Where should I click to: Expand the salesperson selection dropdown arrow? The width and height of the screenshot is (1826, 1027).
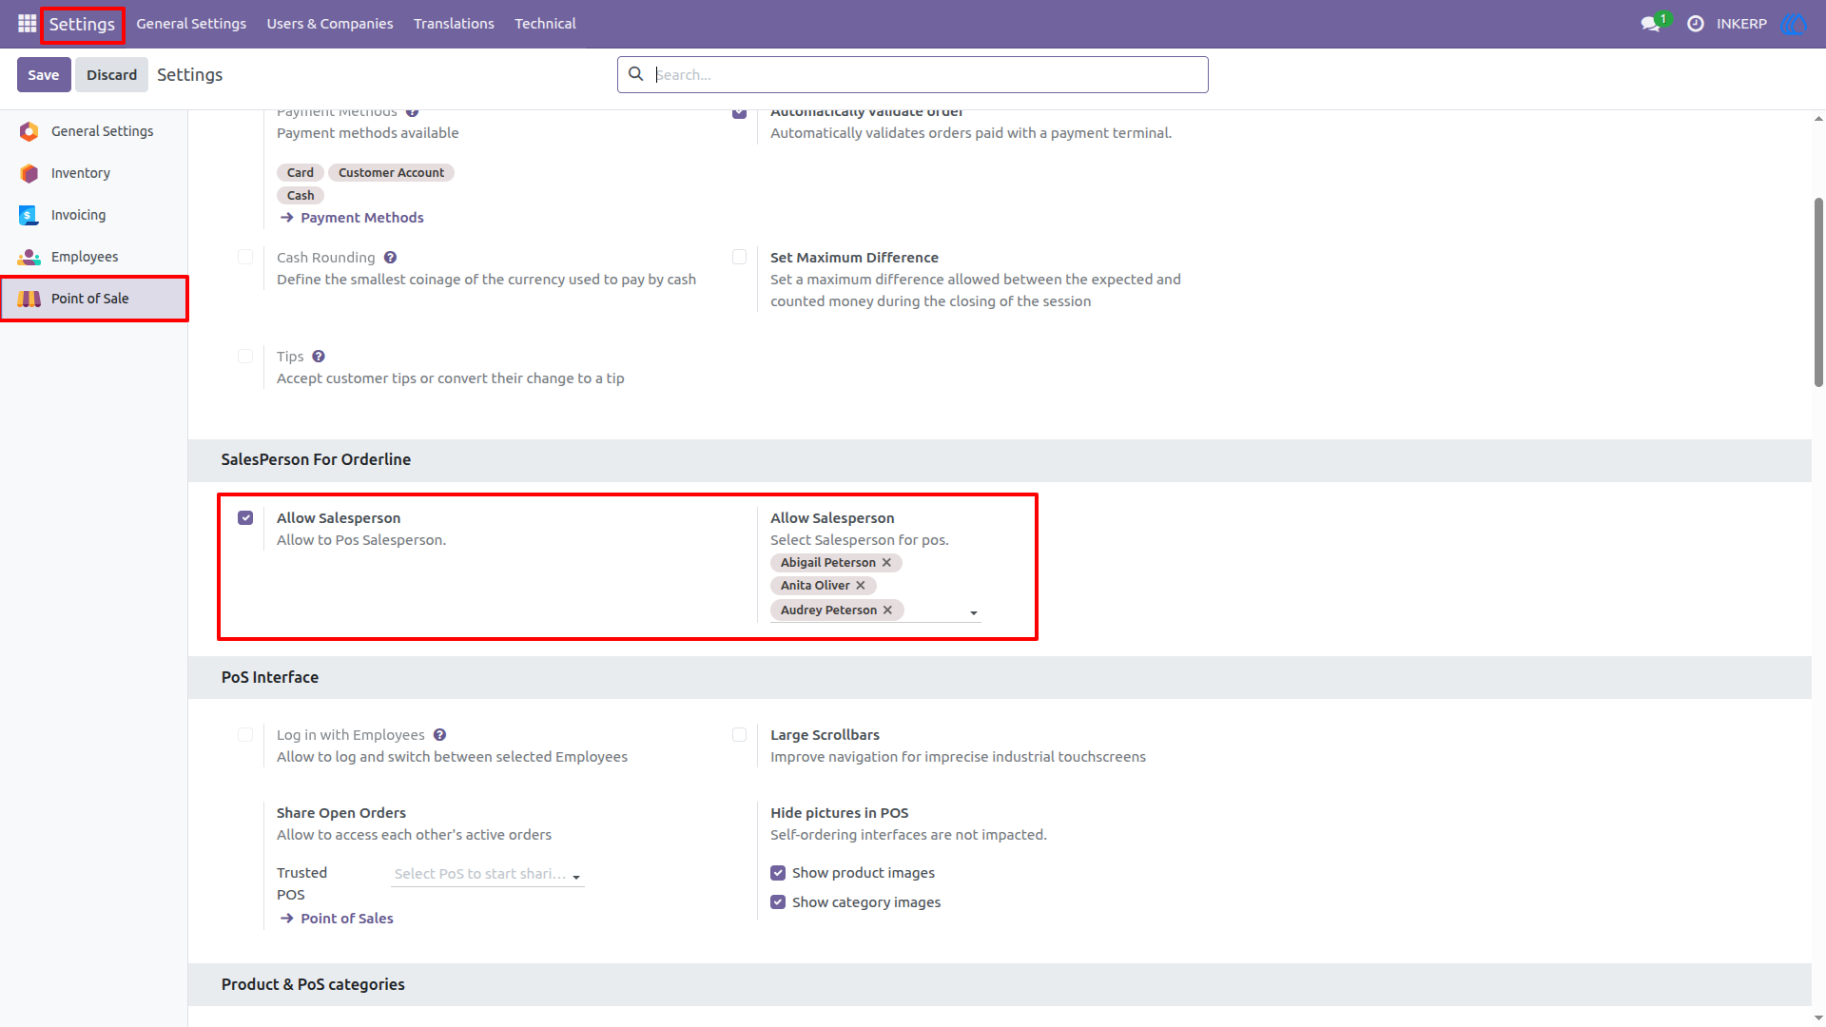pyautogui.click(x=974, y=613)
